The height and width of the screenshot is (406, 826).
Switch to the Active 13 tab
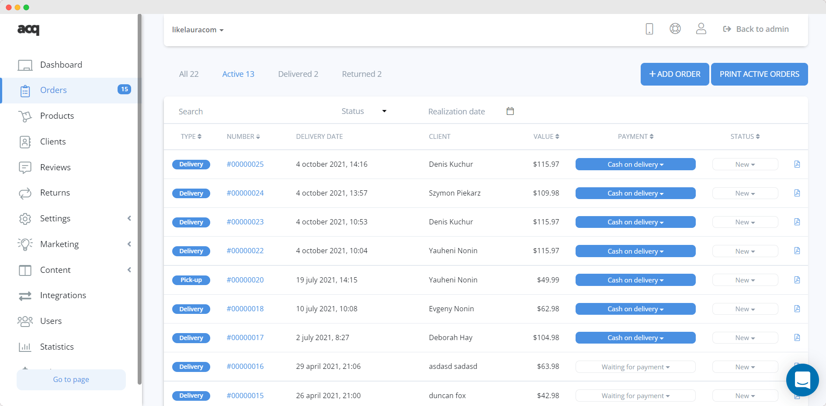[x=238, y=74]
